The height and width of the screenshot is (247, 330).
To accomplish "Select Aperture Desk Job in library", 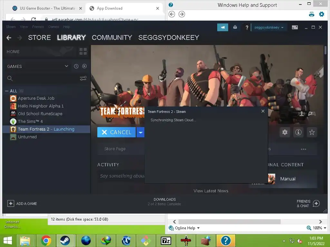I will [x=46, y=98].
